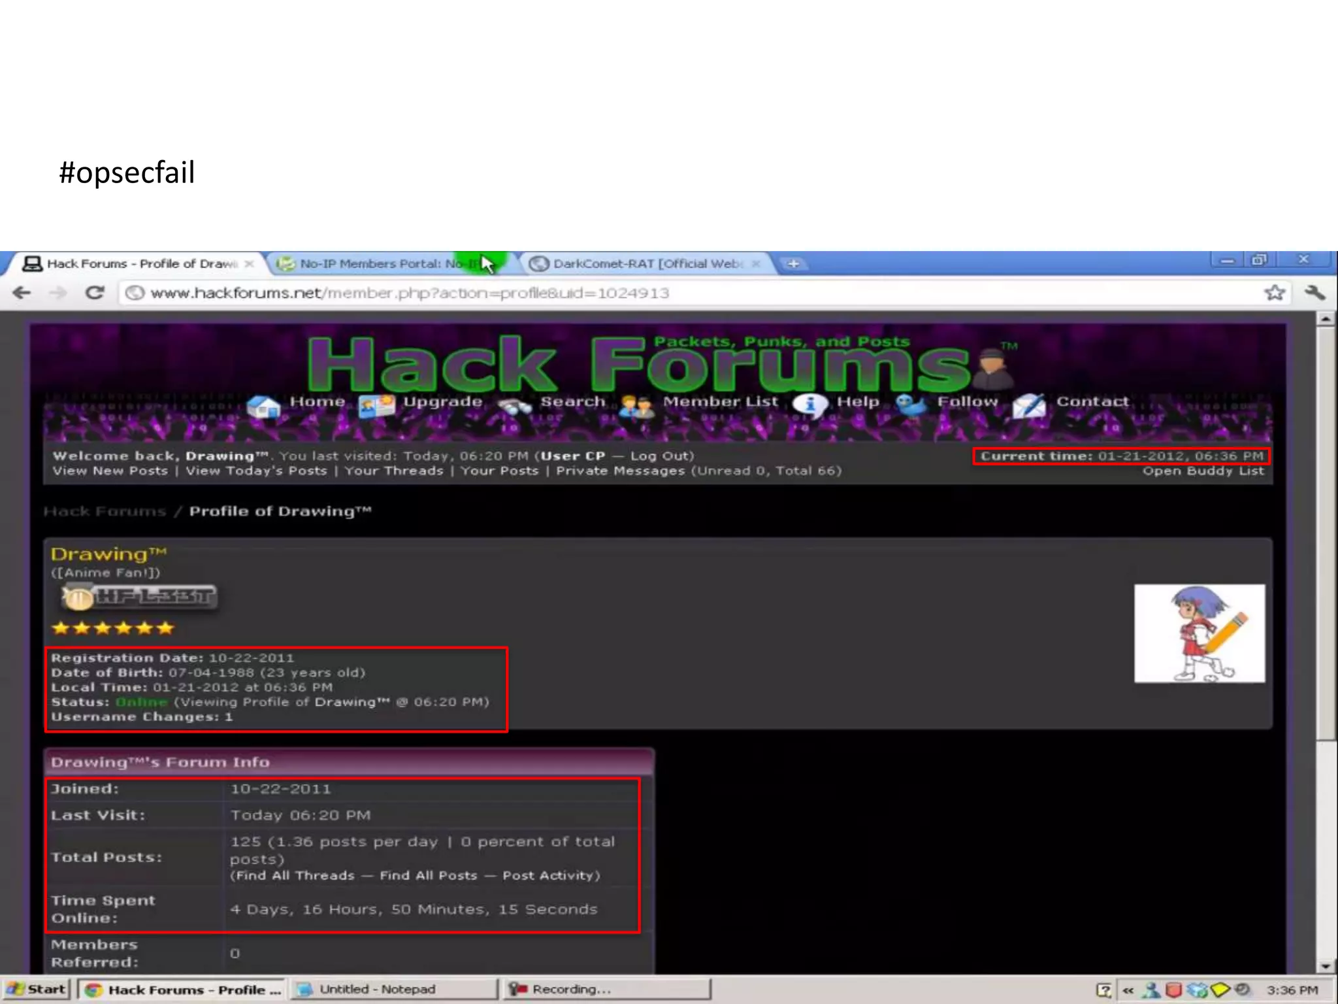Open the Member List page
The width and height of the screenshot is (1338, 1004).
point(721,401)
